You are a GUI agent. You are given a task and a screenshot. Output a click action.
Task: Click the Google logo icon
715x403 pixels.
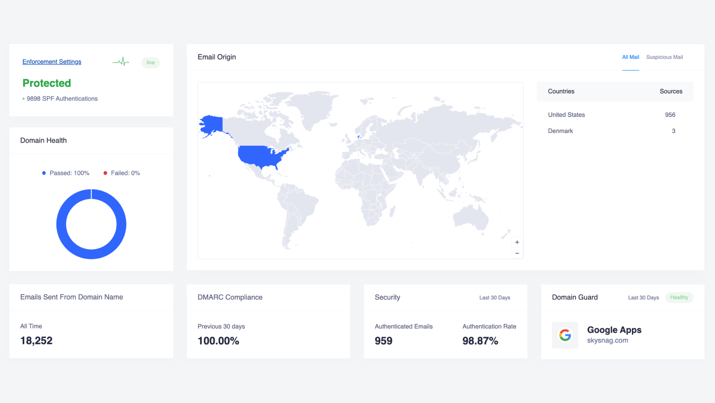pos(565,335)
